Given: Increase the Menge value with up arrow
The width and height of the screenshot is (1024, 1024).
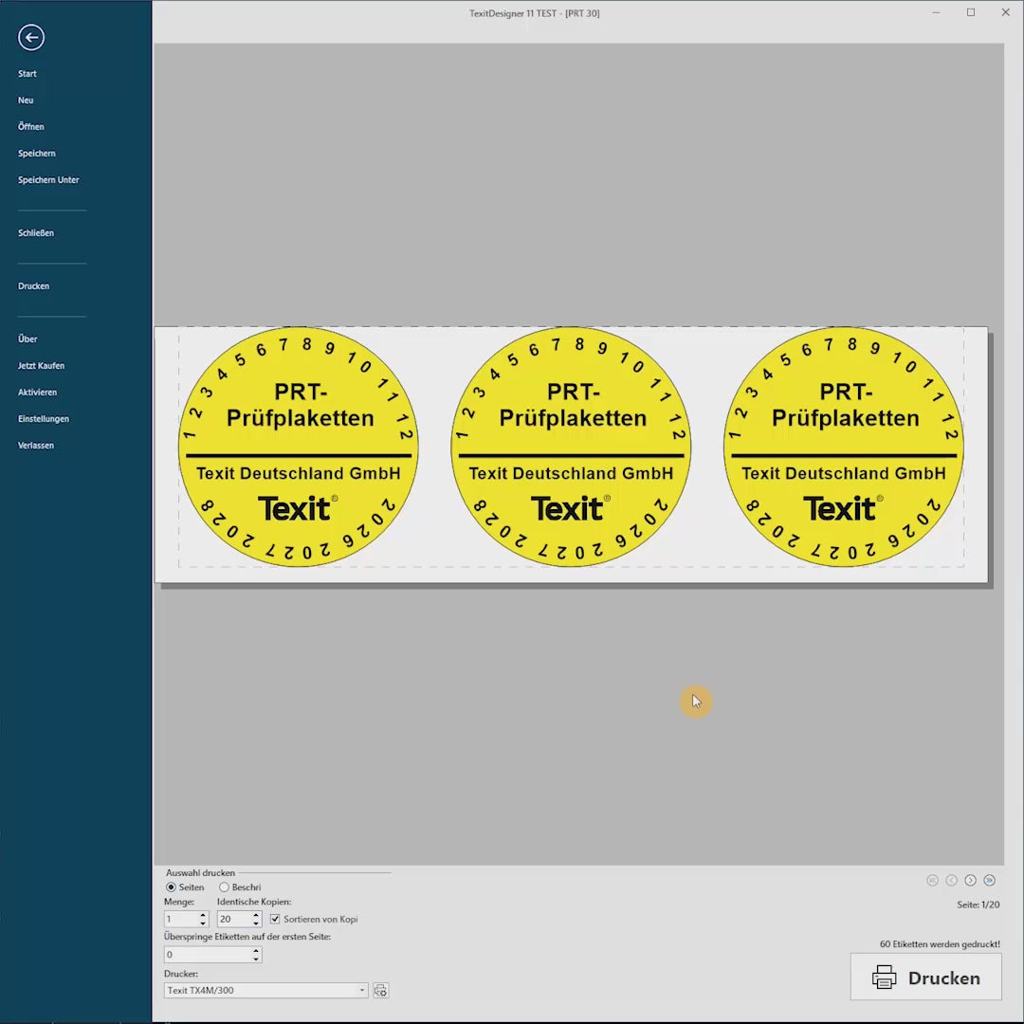Looking at the screenshot, I should 203,915.
